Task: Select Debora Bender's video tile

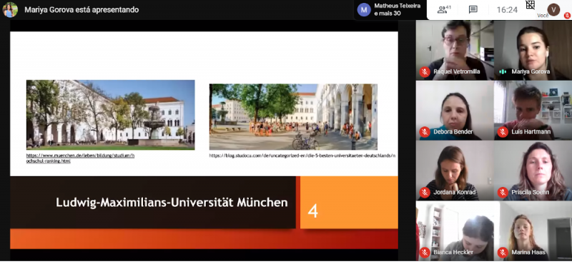Action: pyautogui.click(x=455, y=111)
